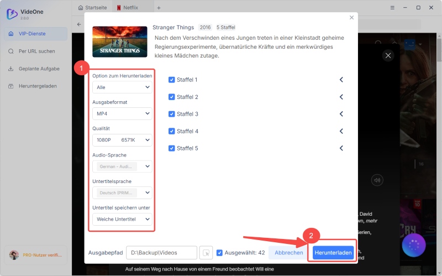
Task: Click the "mehr" link in Netflix
Action: click(371, 221)
